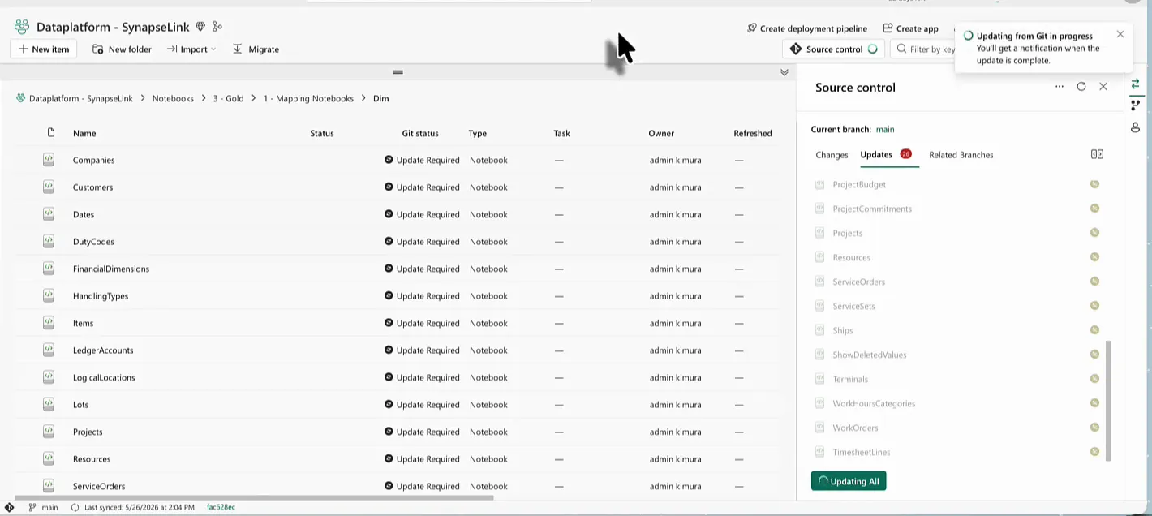The image size is (1152, 516).
Task: Click Last synced status bar entry
Action: point(132,507)
